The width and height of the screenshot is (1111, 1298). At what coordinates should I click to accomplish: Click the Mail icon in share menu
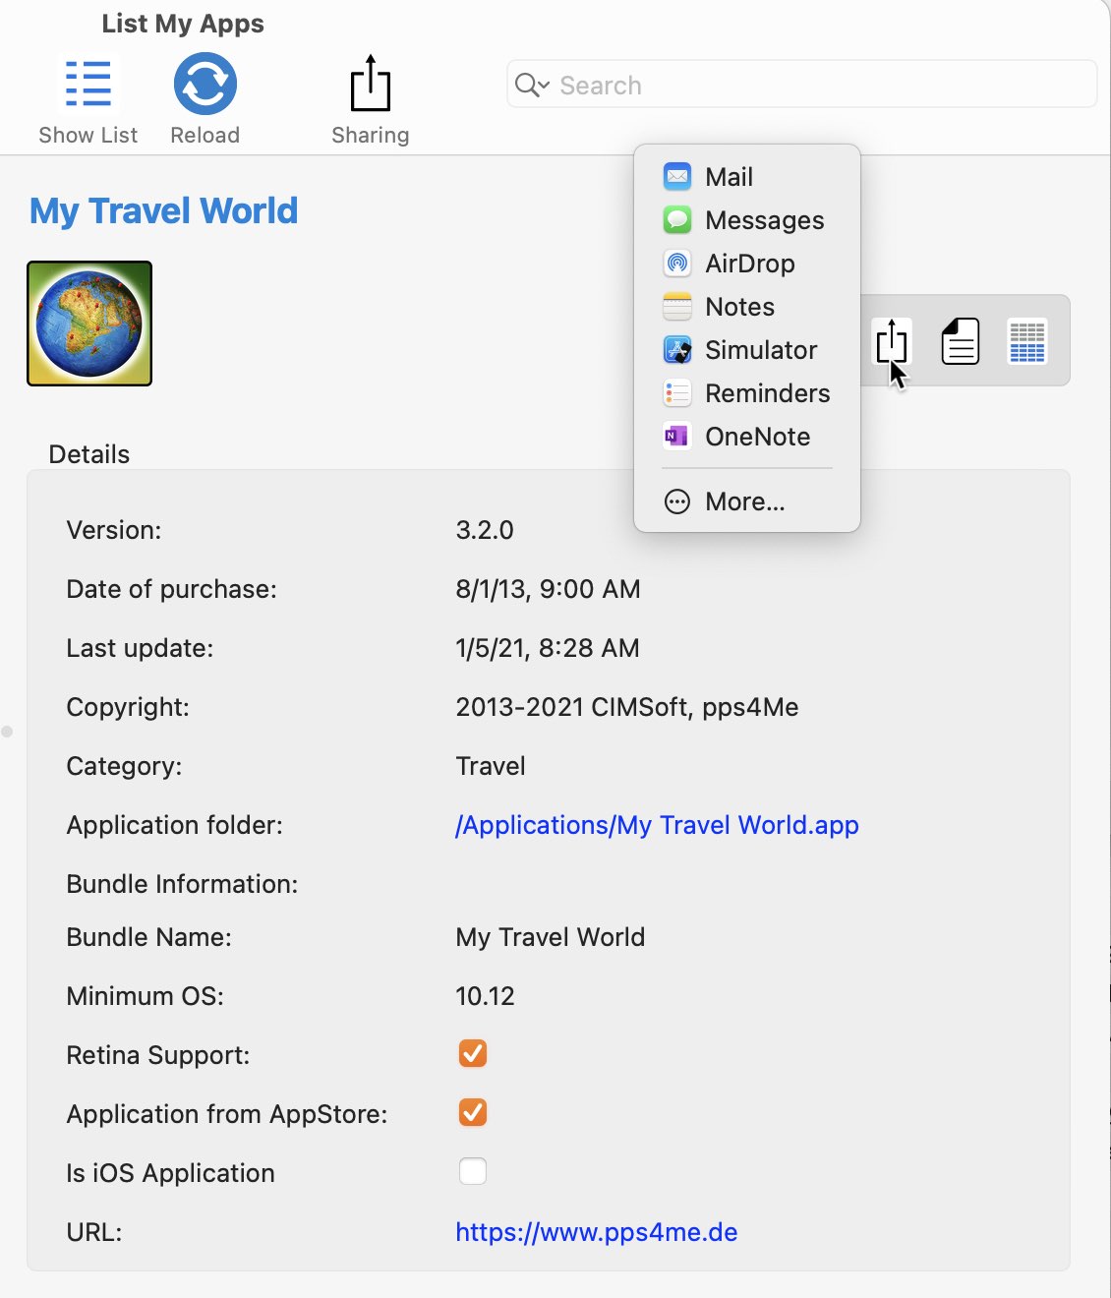click(x=677, y=177)
